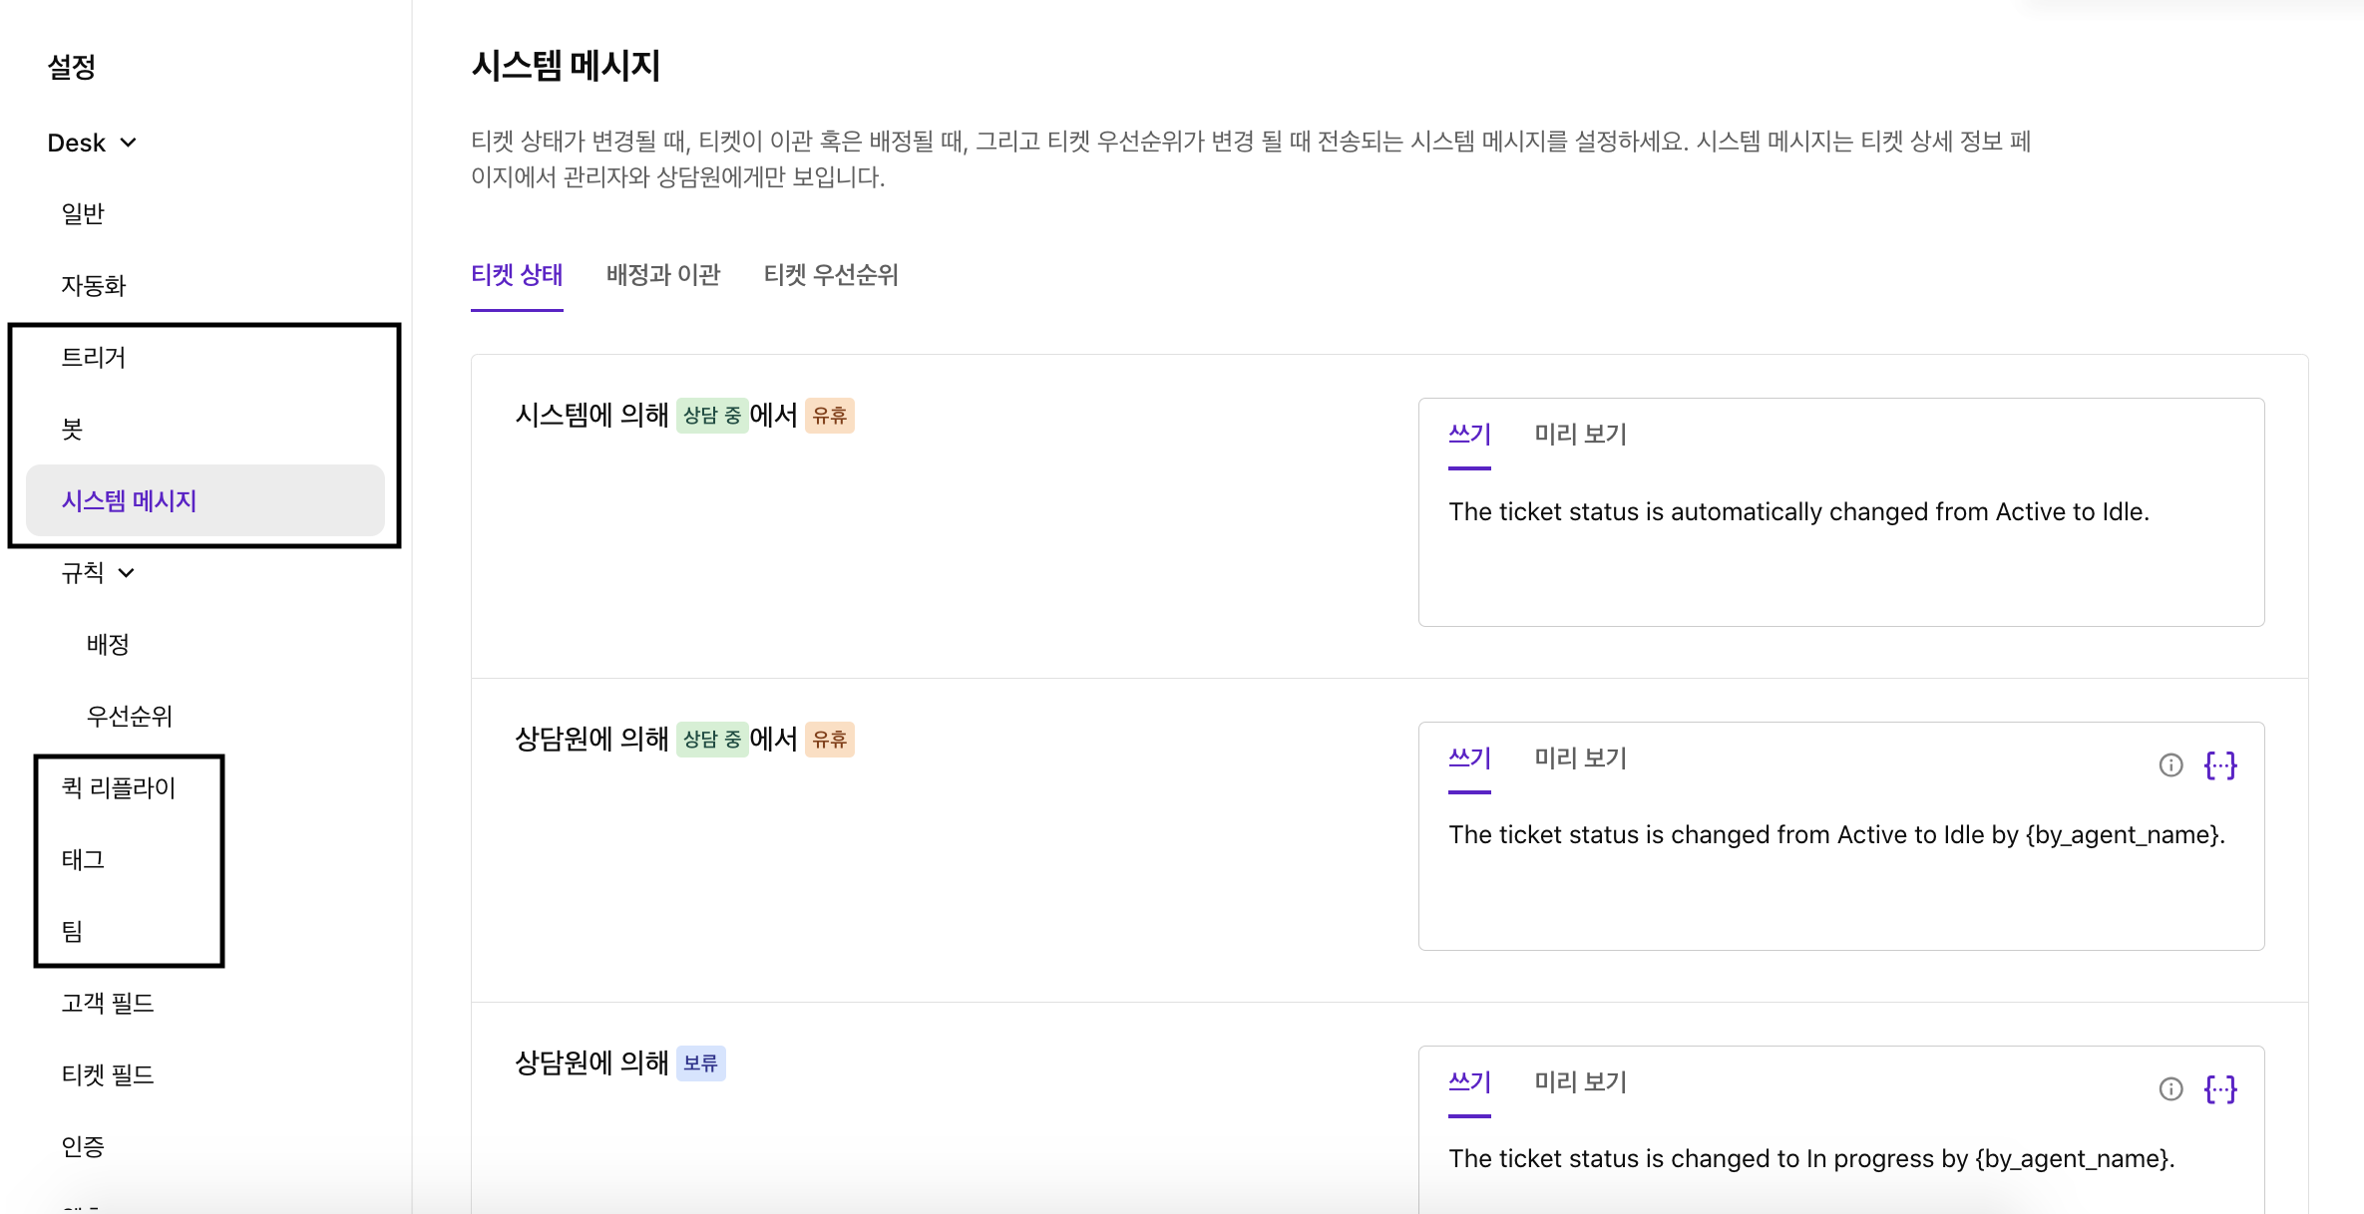This screenshot has width=2364, height=1214.
Task: Click info icon in the In progress message editor
Action: 2170,1089
